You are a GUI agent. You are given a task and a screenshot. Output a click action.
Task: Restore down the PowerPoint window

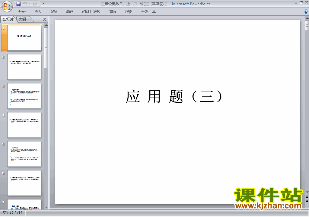click(301, 2)
